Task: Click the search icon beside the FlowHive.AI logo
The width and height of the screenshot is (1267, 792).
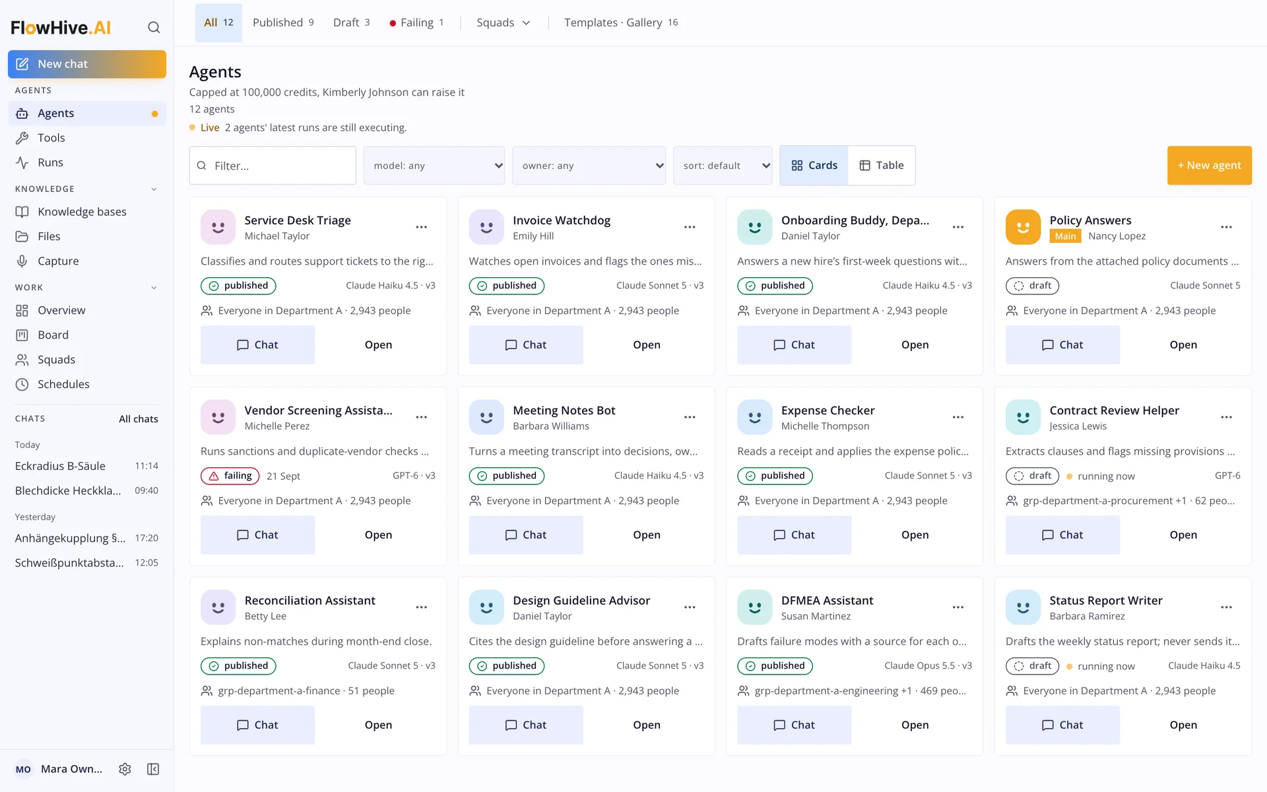Action: pyautogui.click(x=154, y=28)
